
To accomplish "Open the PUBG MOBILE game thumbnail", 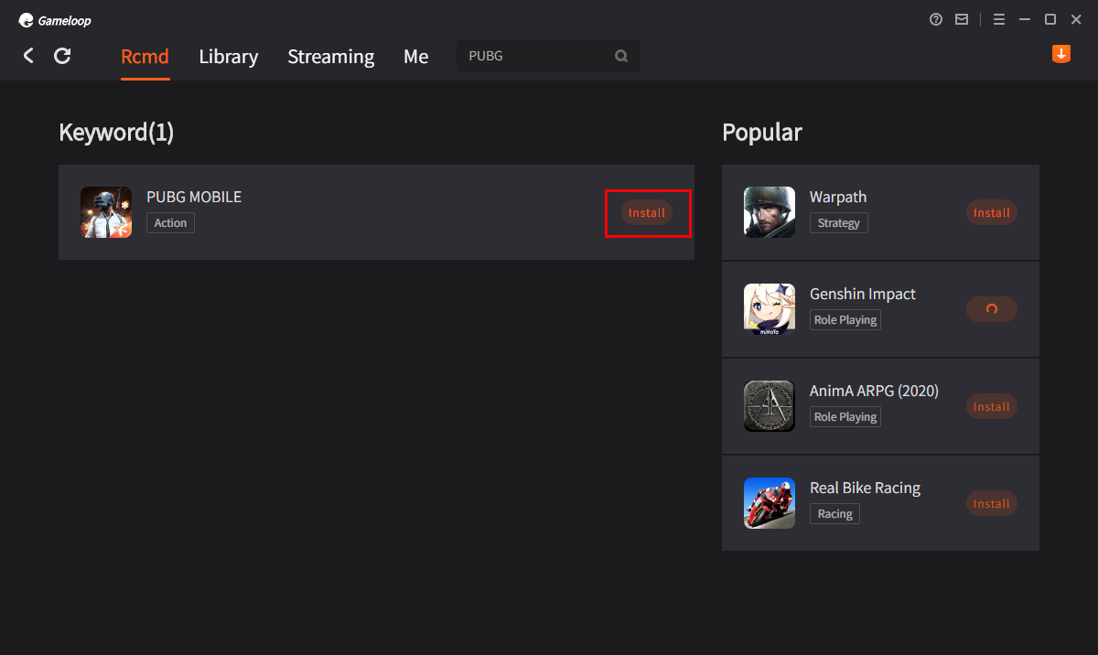I will [x=106, y=212].
